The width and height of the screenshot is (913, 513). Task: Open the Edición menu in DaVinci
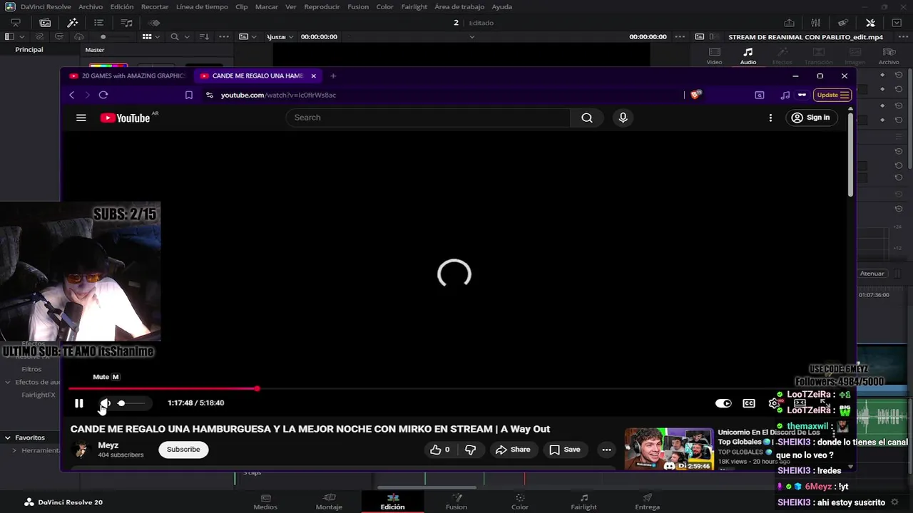[x=122, y=6]
